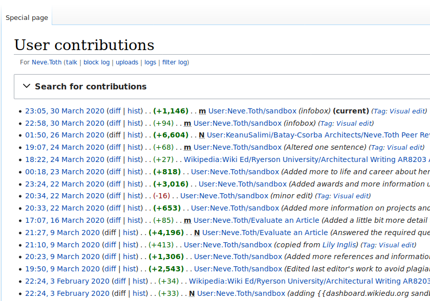
Task: Open User:Neve.Toth/sandbox in the (-16) row
Action: coord(224,196)
